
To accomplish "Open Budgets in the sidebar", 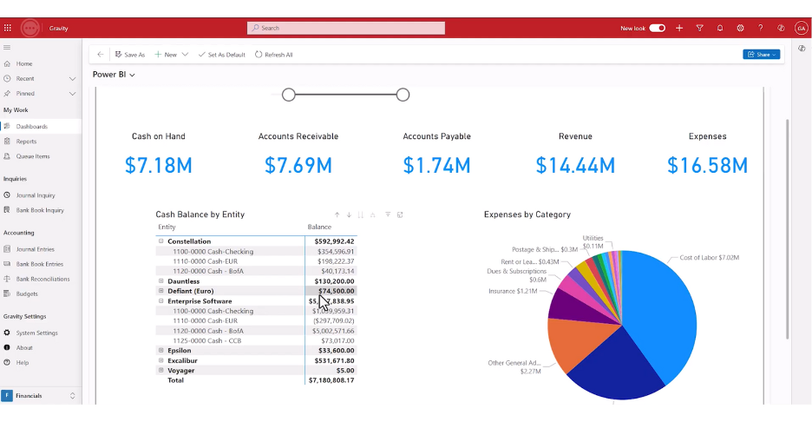I will [x=27, y=294].
